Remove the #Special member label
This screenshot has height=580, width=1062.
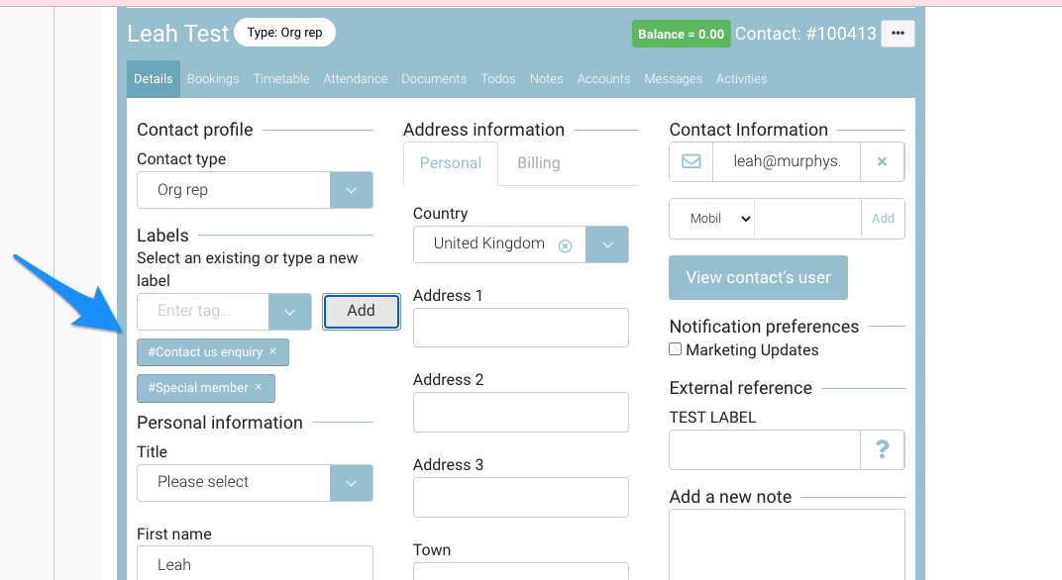point(259,387)
